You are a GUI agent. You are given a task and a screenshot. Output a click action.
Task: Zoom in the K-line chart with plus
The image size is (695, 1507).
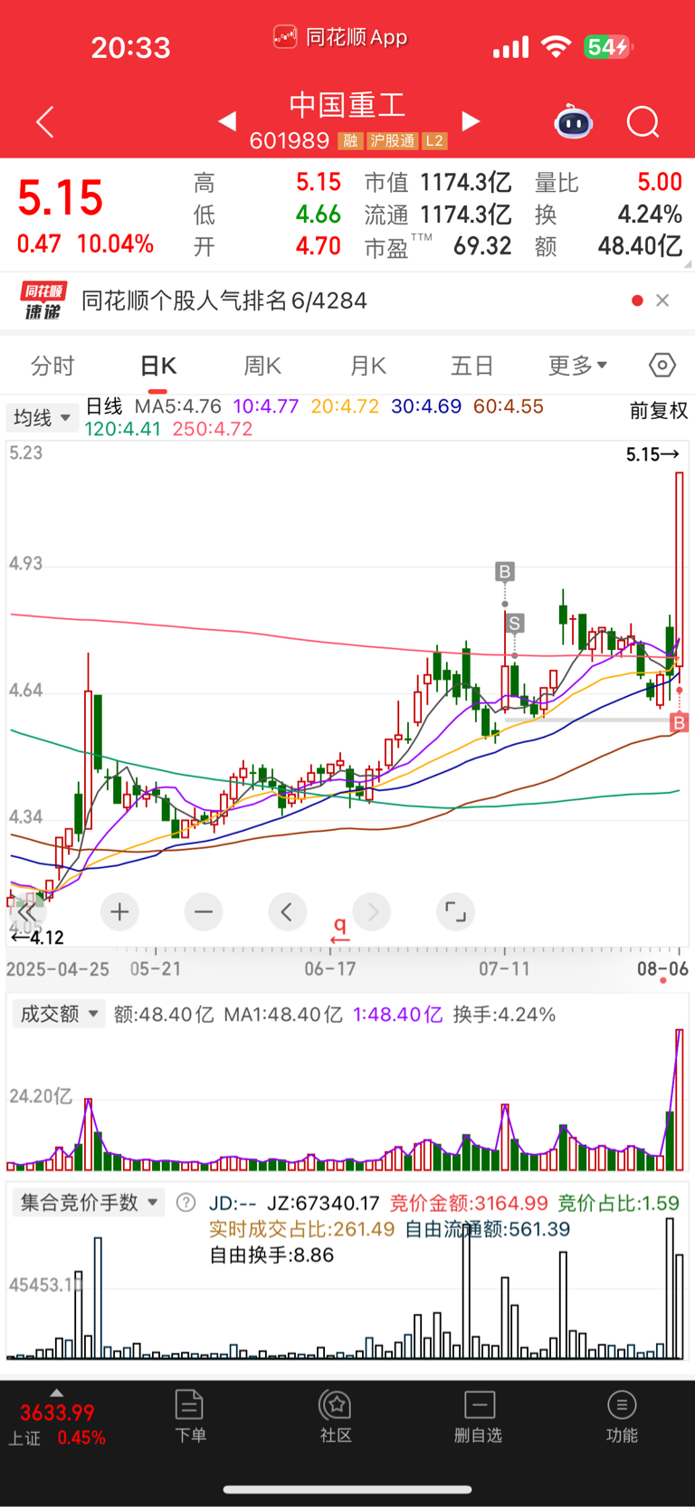point(119,911)
